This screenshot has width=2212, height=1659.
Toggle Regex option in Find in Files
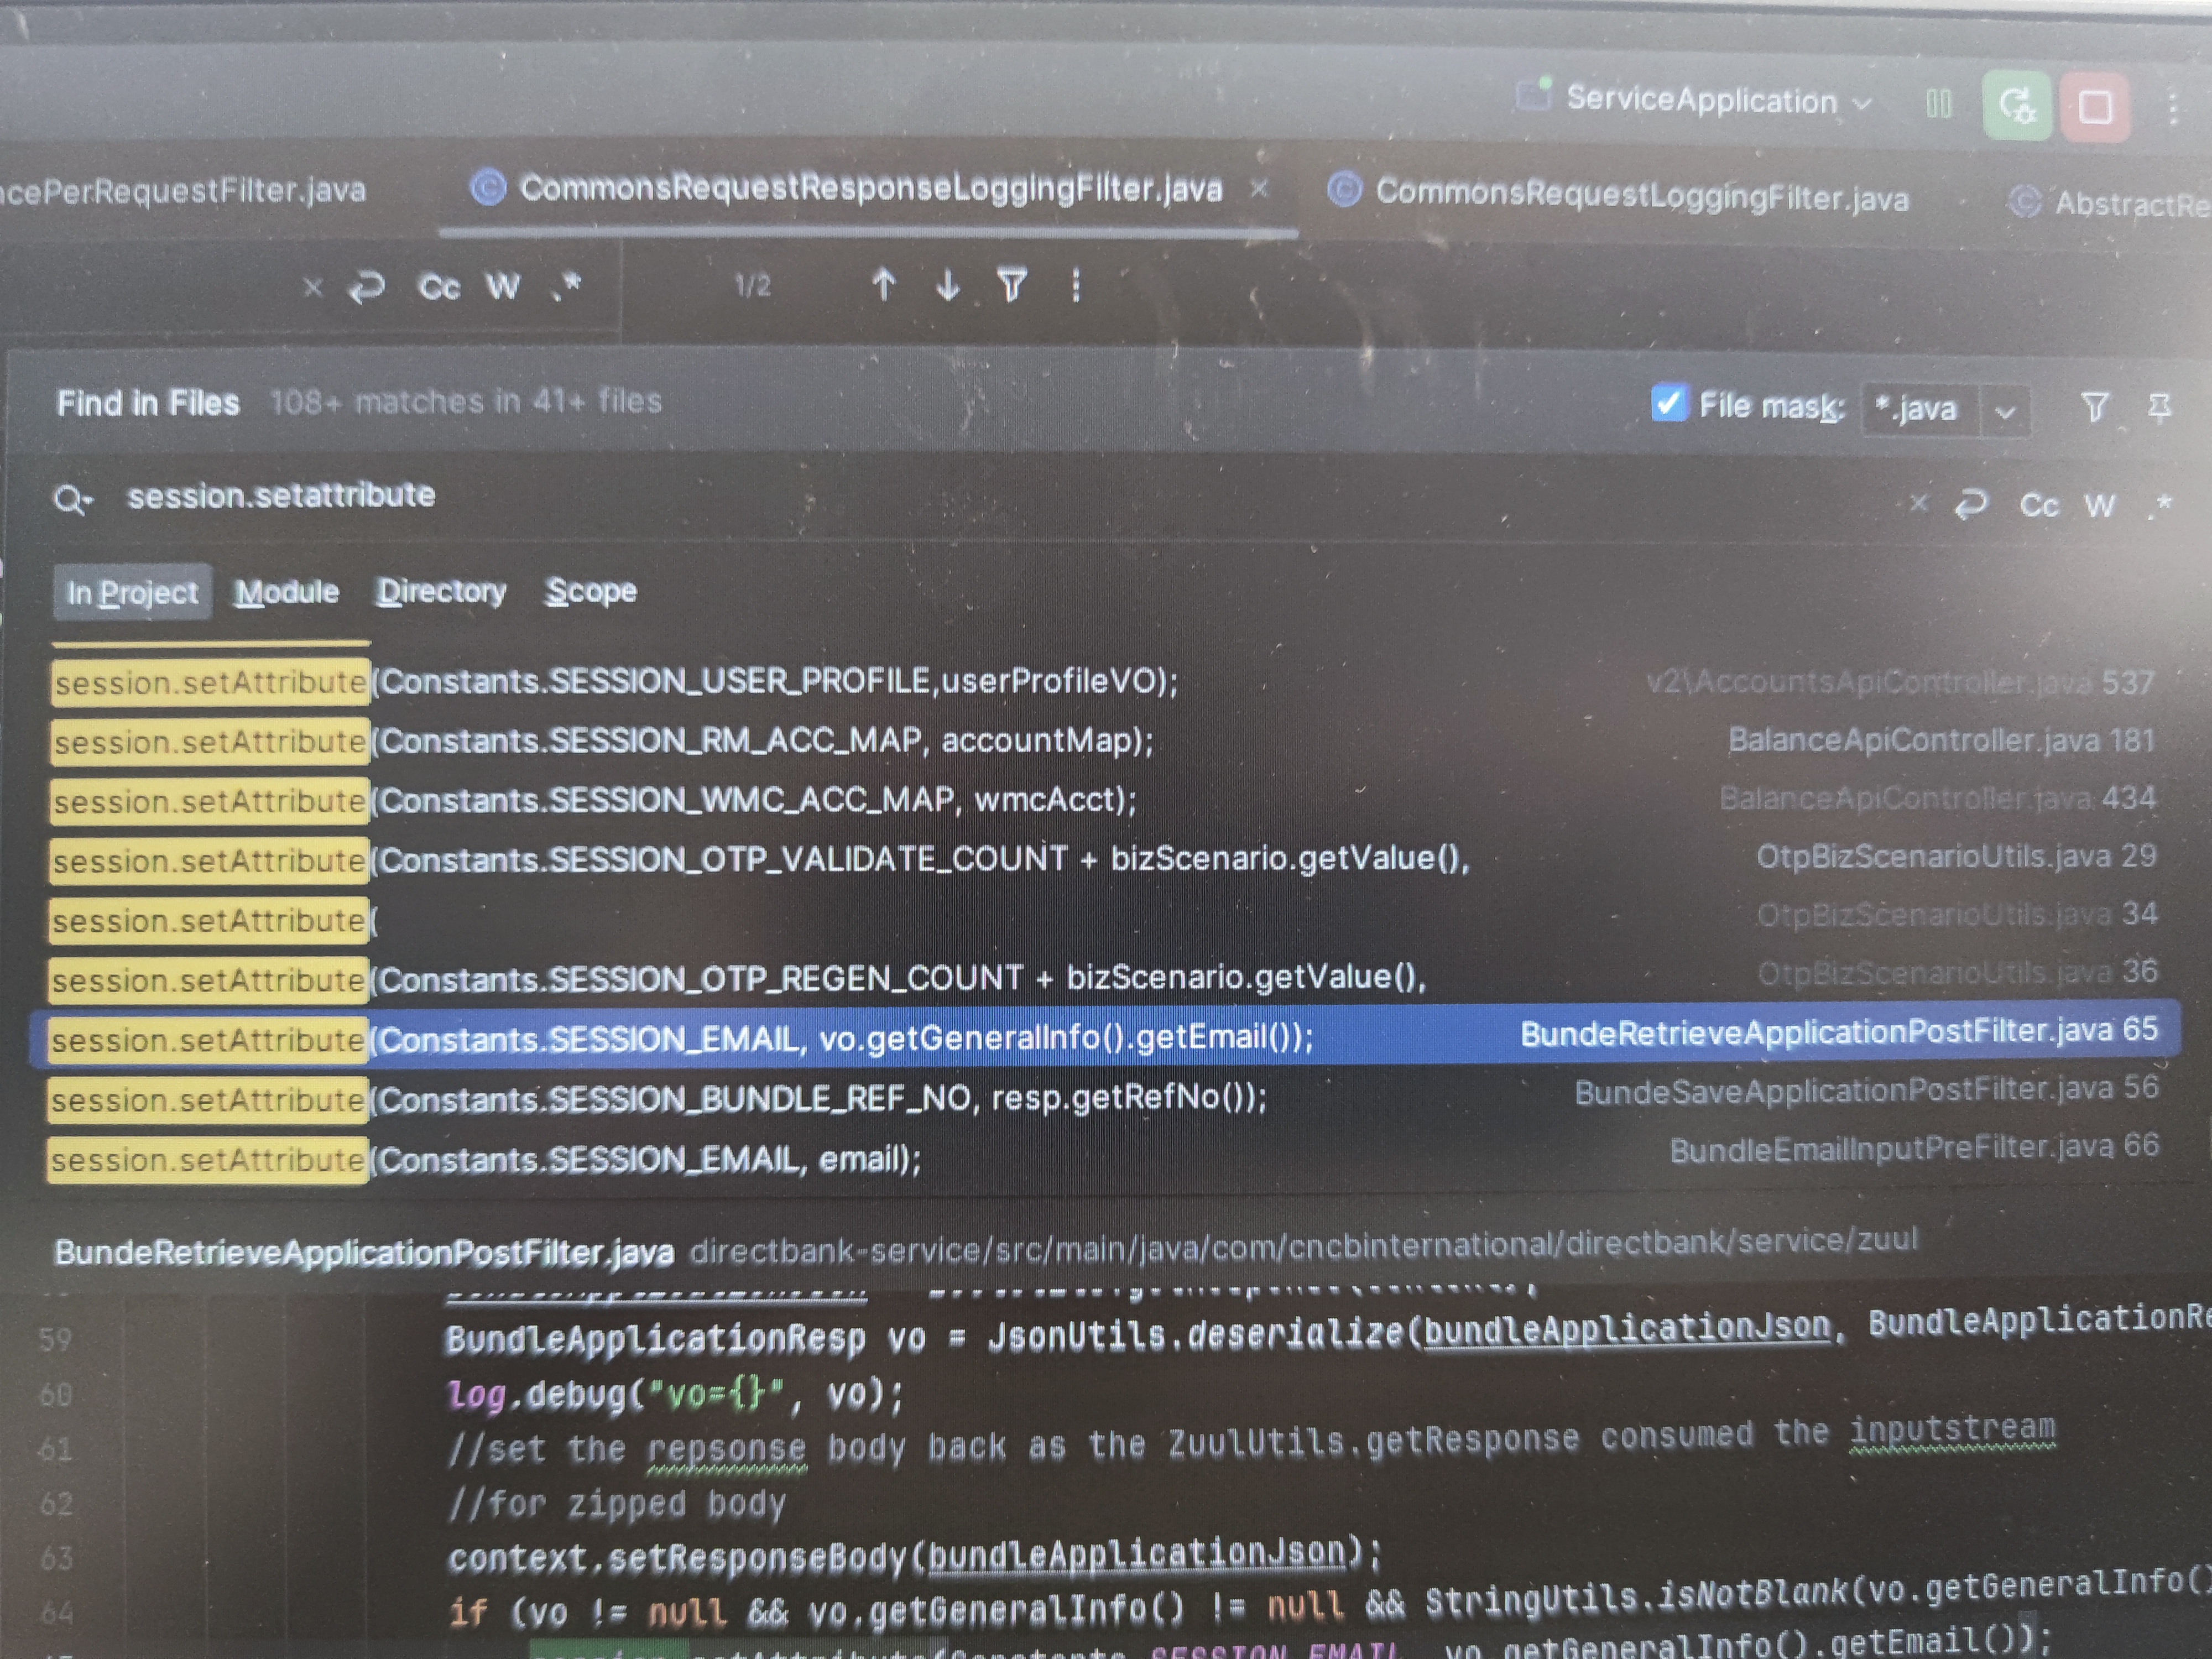click(x=2160, y=505)
